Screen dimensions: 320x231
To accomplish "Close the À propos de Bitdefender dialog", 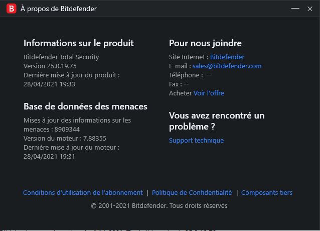I will click(x=310, y=9).
